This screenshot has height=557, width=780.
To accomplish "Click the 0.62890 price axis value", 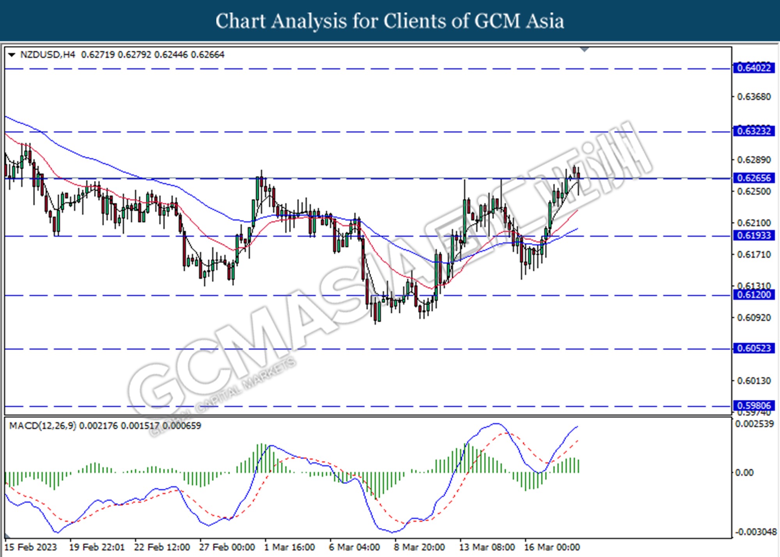I will (x=754, y=160).
